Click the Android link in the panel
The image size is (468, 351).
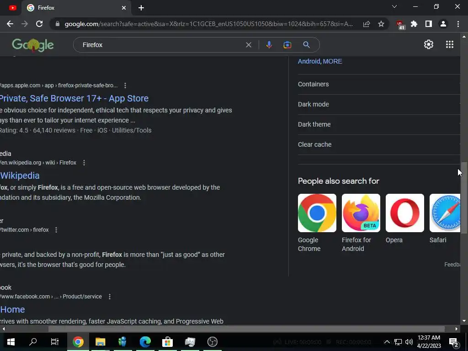309,61
